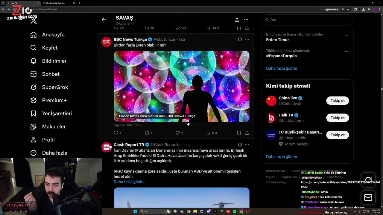Open more options for #EspanaTurquia trend

coord(346,51)
